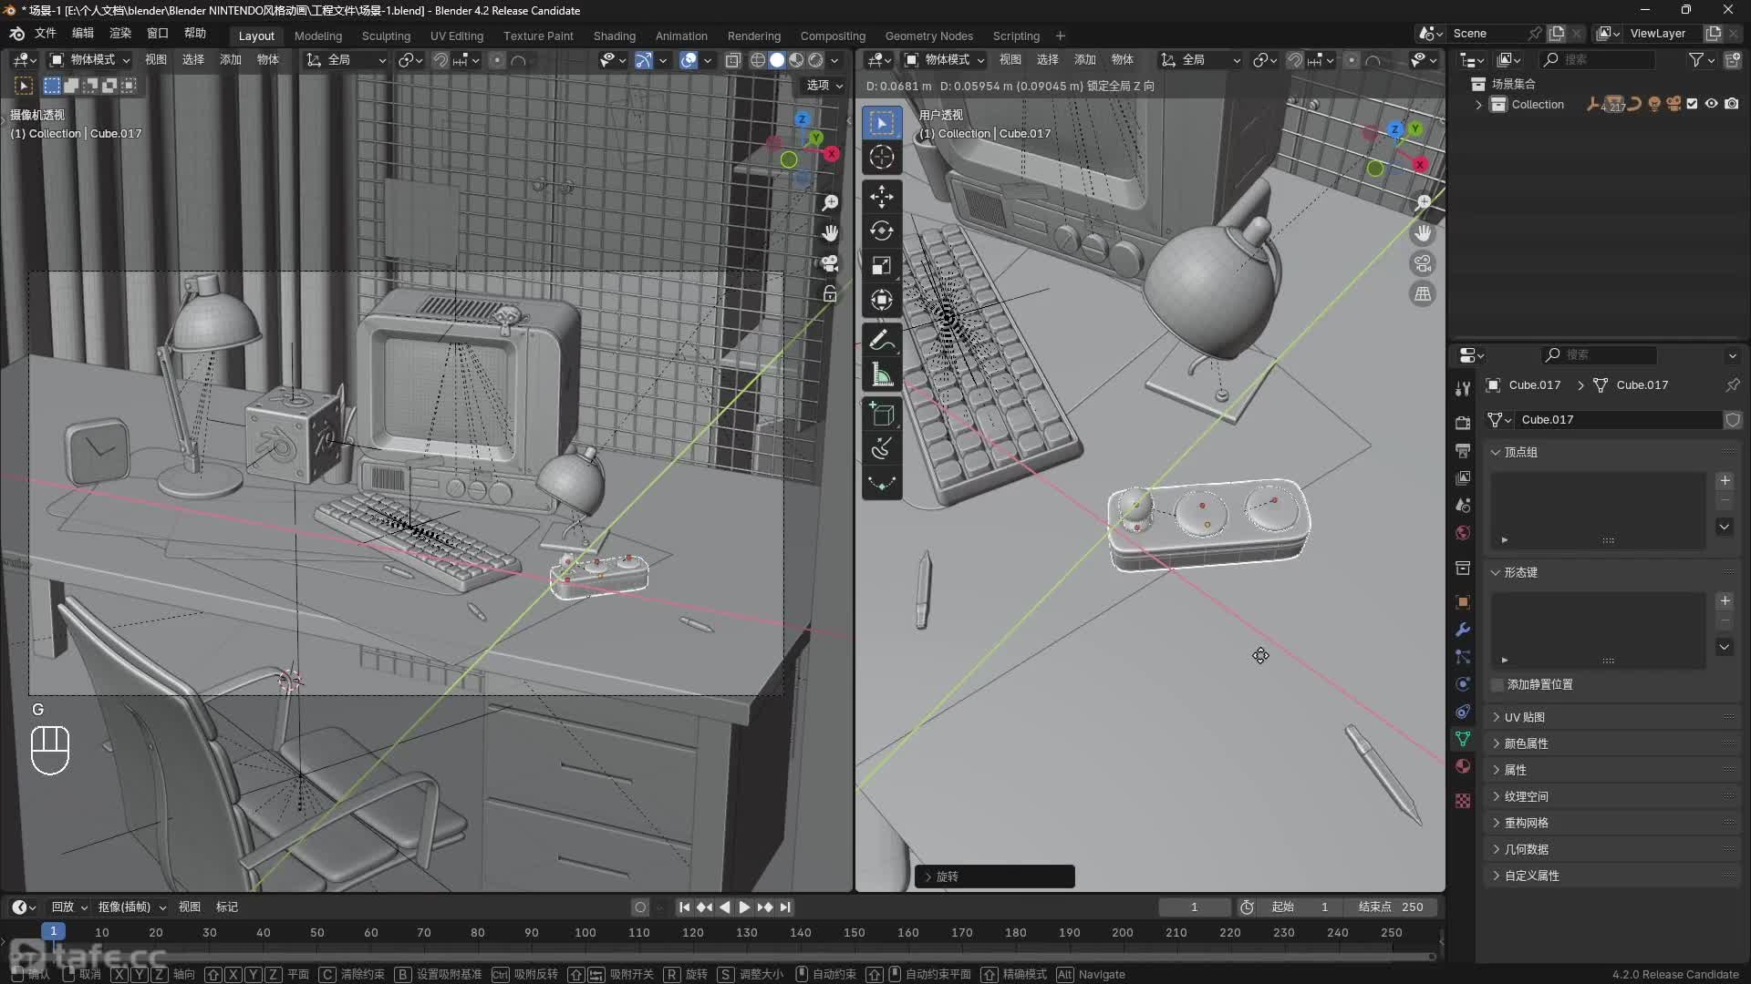Add a vertex group with plus button
Viewport: 1751px width, 984px height.
tap(1725, 480)
